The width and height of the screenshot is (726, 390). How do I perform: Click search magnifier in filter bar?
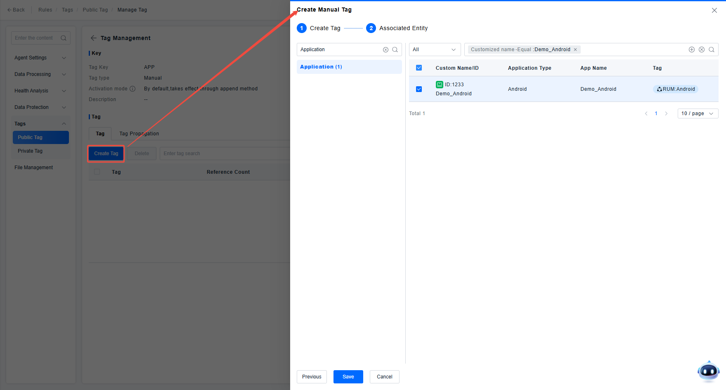[x=712, y=50]
